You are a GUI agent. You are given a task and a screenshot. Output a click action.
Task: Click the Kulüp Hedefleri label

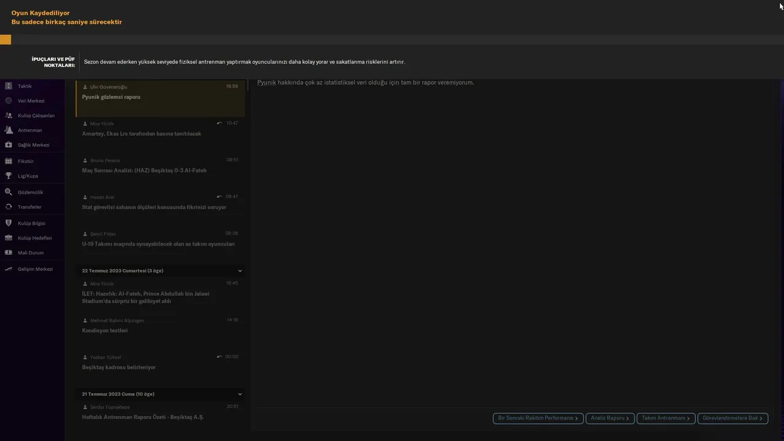[35, 238]
